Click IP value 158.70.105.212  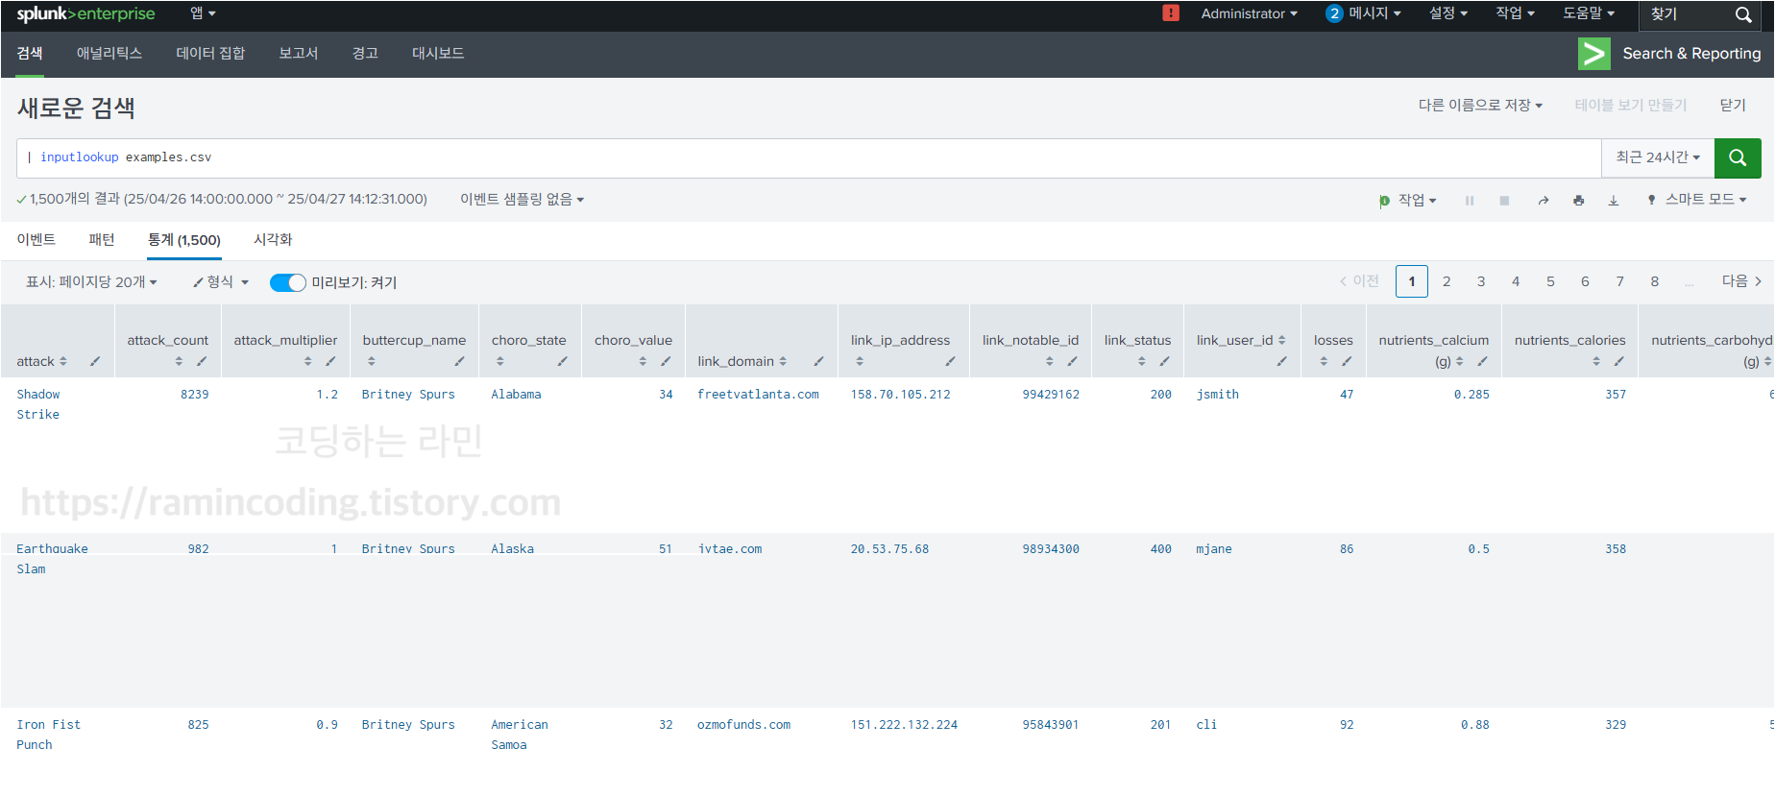coord(900,395)
